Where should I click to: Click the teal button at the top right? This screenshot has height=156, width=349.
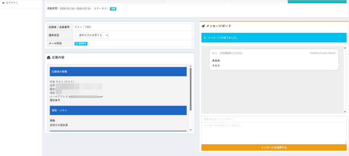317,2
